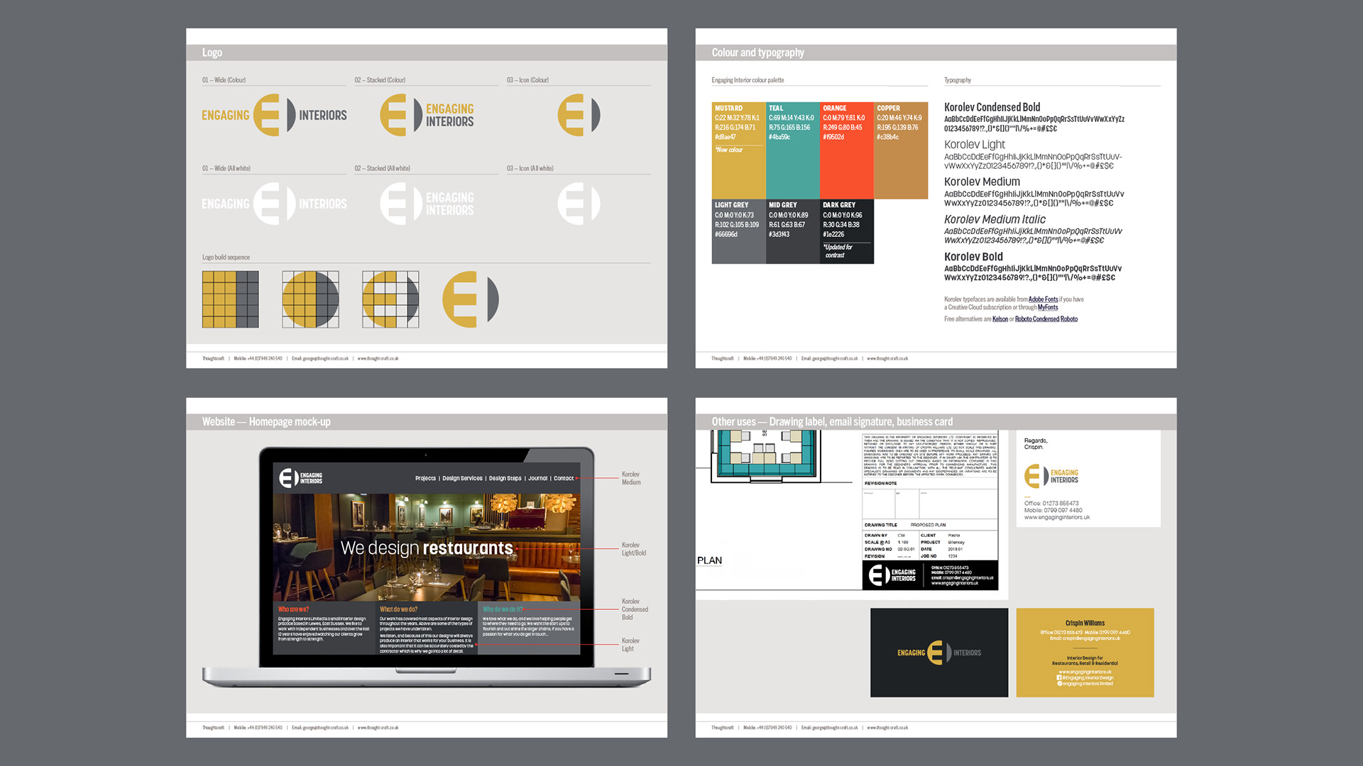Viewport: 1363px width, 766px height.
Task: Click the 'Why do we do it?' heading
Action: coord(503,609)
